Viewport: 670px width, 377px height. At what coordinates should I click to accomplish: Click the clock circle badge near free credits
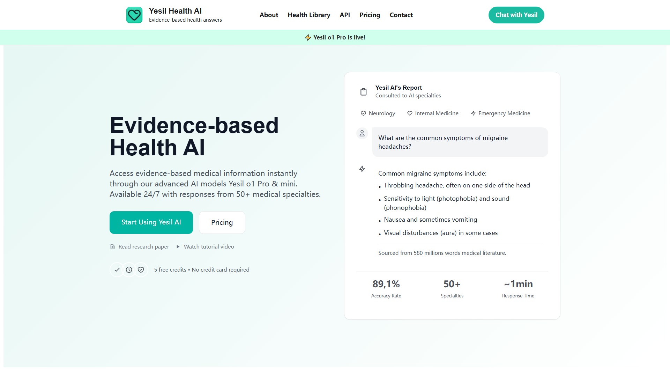[x=129, y=270]
